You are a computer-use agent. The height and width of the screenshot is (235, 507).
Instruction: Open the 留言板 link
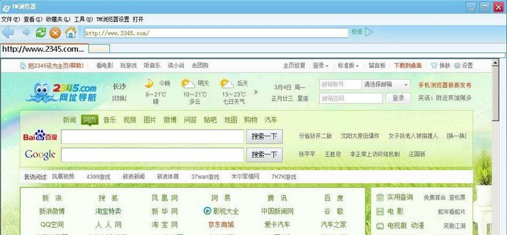[x=377, y=66]
